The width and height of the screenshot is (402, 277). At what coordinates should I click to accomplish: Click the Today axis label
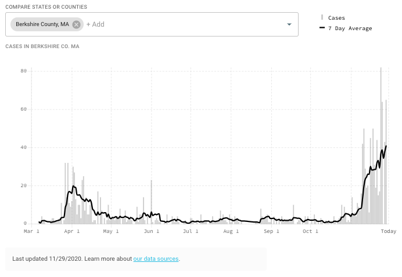click(389, 231)
